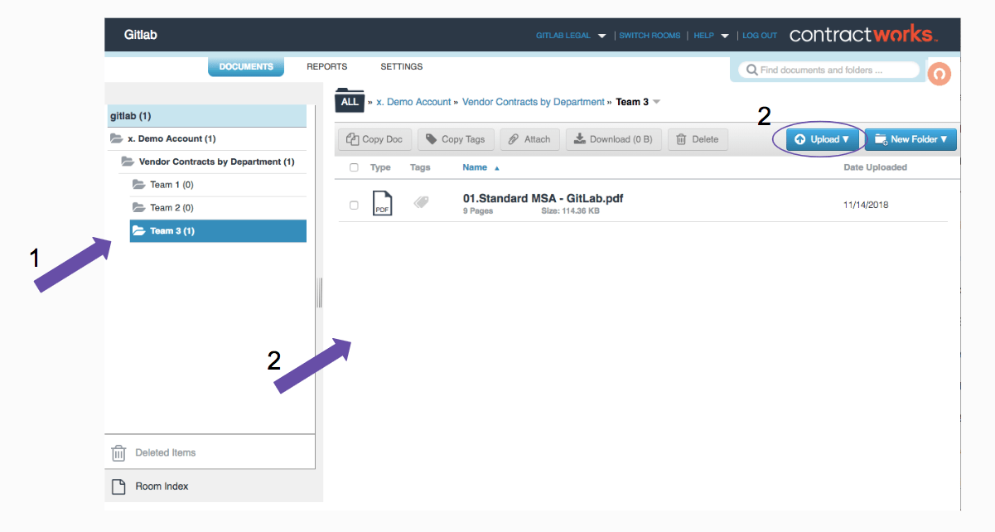Go to Vendor Contracts by Department breadcrumb
995x532 pixels.
(x=533, y=102)
